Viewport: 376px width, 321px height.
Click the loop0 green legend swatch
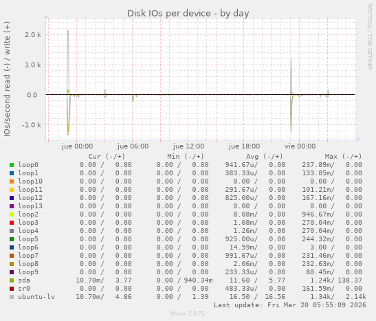point(12,165)
